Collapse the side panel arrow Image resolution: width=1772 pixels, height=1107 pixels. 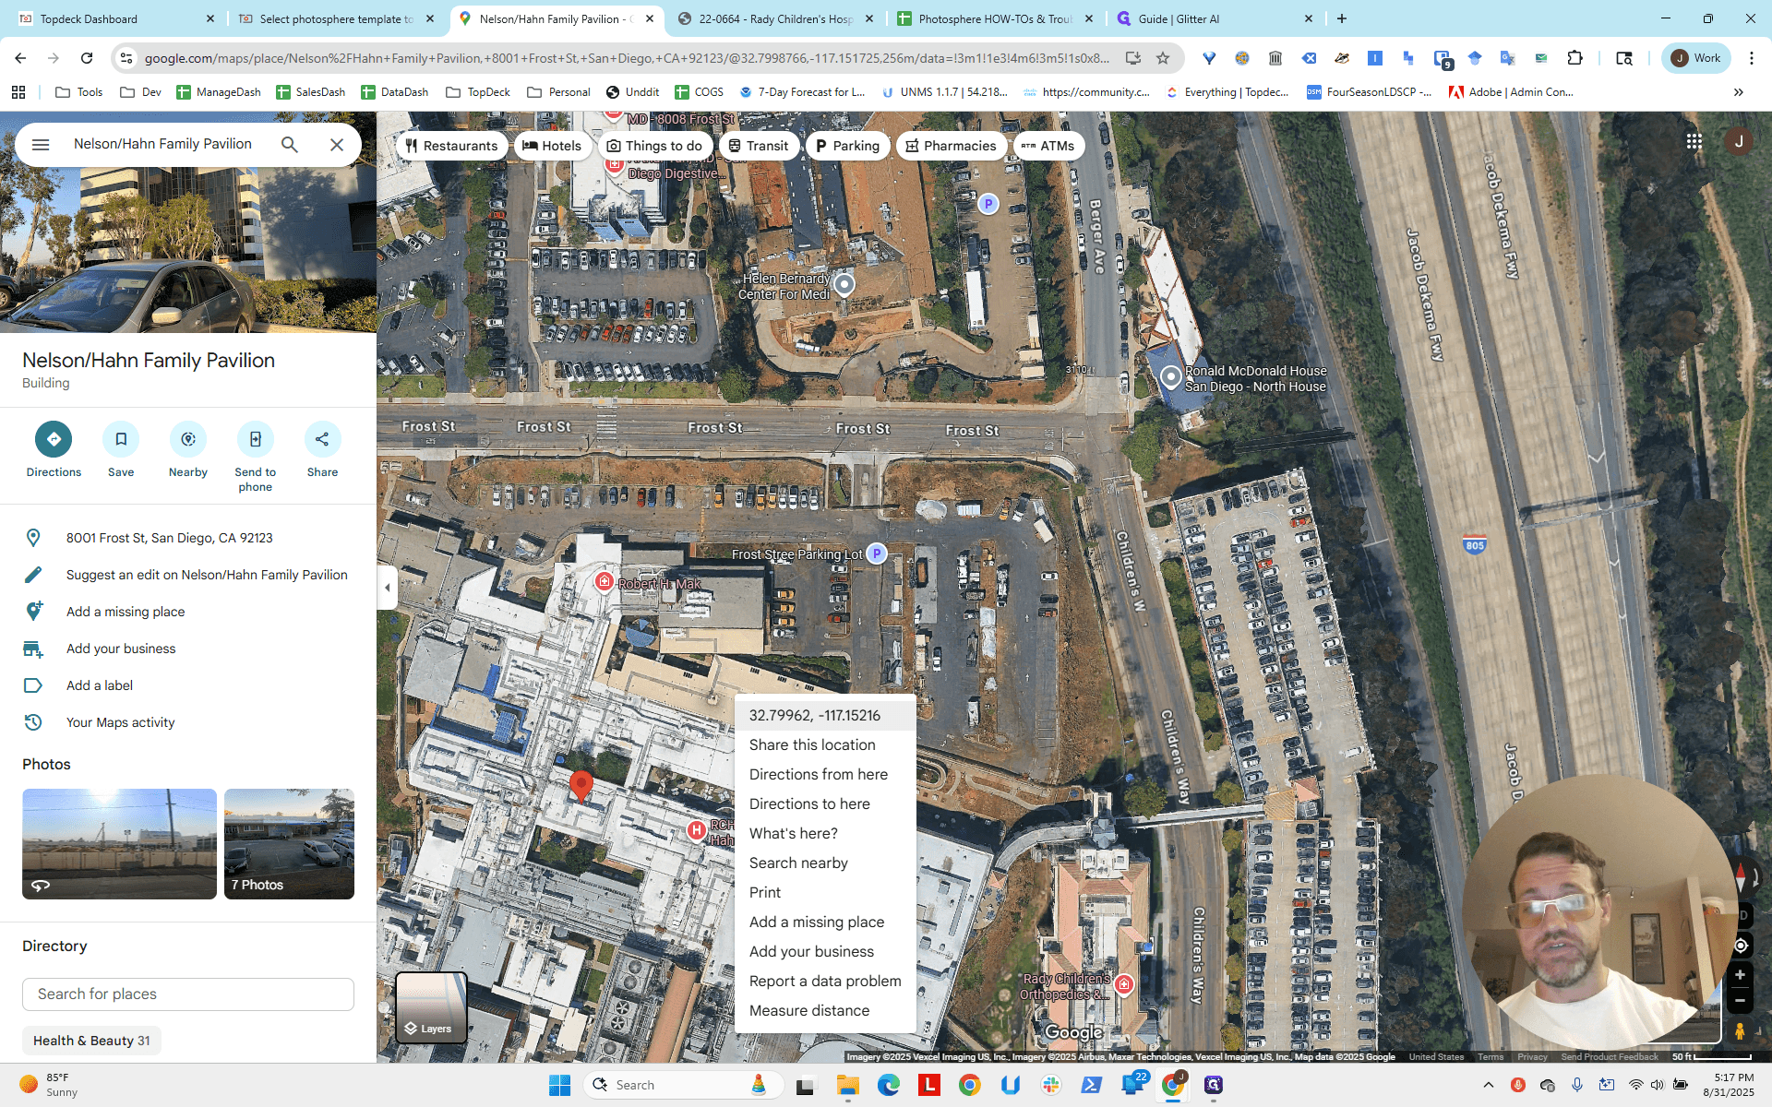pyautogui.click(x=388, y=588)
